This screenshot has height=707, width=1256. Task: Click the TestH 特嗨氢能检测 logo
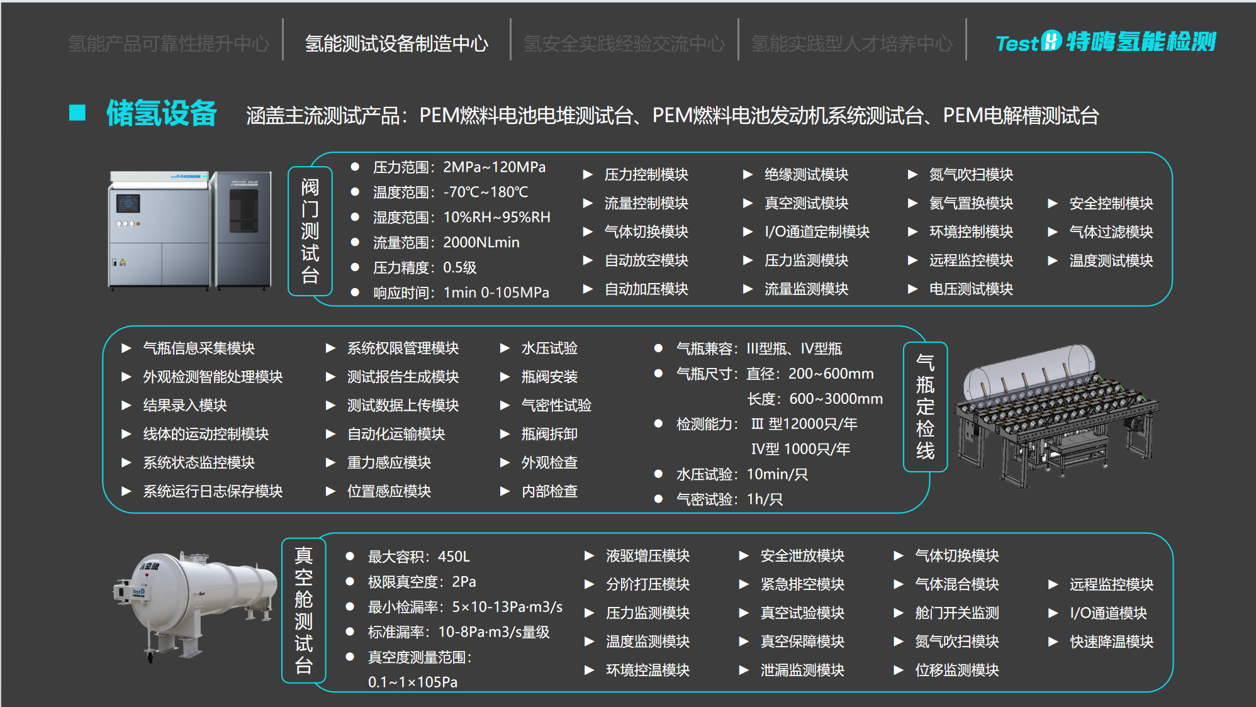tap(1106, 42)
